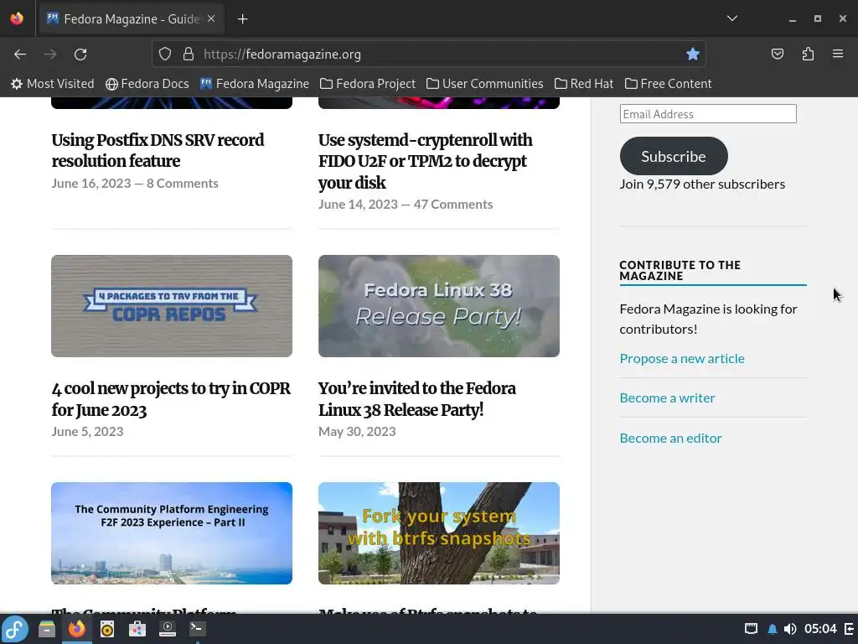View site security via padlock icon
Viewport: 858px width, 644px height.
[x=189, y=54]
